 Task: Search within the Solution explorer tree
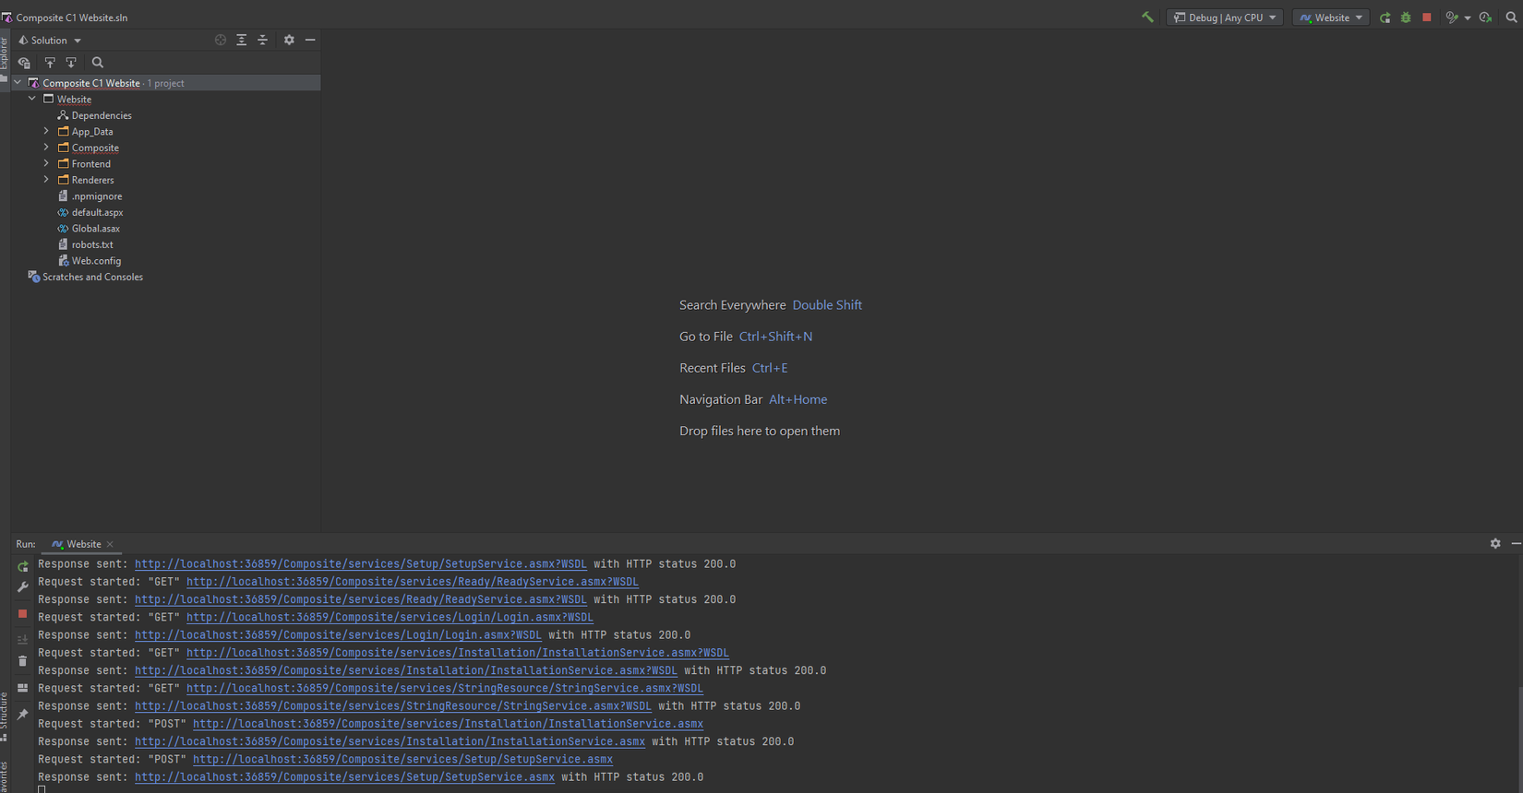[x=98, y=63]
